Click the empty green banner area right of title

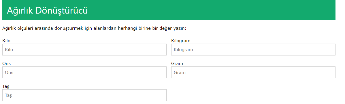coord(211,10)
